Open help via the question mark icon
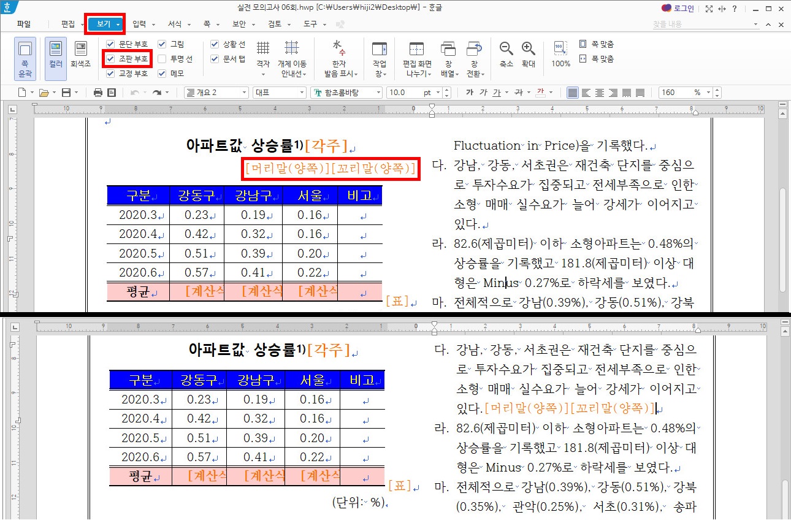This screenshot has width=791, height=520. [x=735, y=9]
